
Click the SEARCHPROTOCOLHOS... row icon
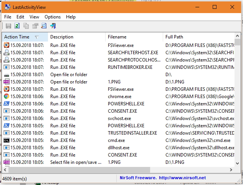pyautogui.click(x=7, y=60)
